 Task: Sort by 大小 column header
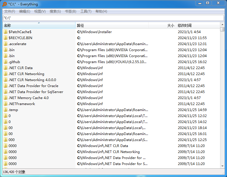click(162, 26)
